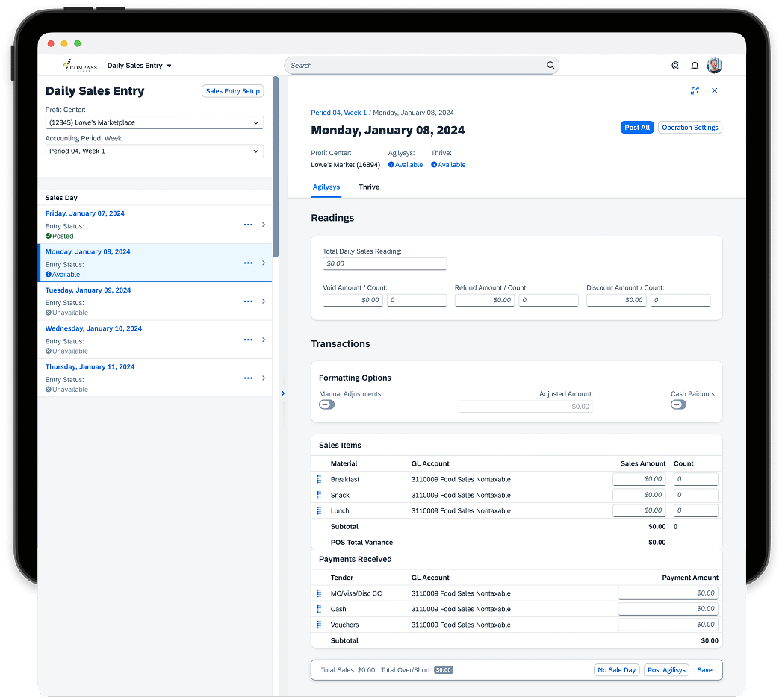
Task: Expand Thursday, January 11 chevron
Action: tap(264, 378)
